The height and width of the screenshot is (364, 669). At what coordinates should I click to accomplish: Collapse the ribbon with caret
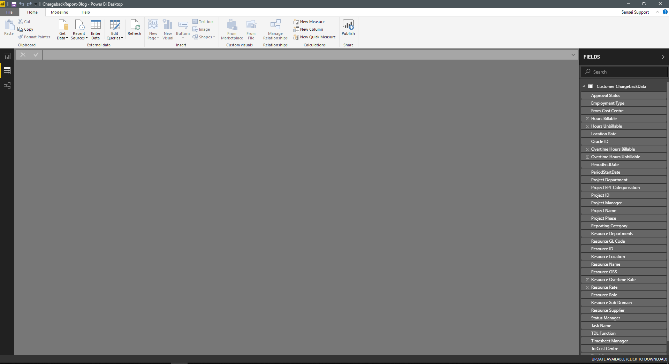pos(657,12)
